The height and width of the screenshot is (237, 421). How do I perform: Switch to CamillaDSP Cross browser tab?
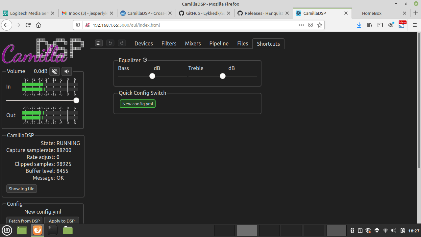[x=146, y=13]
